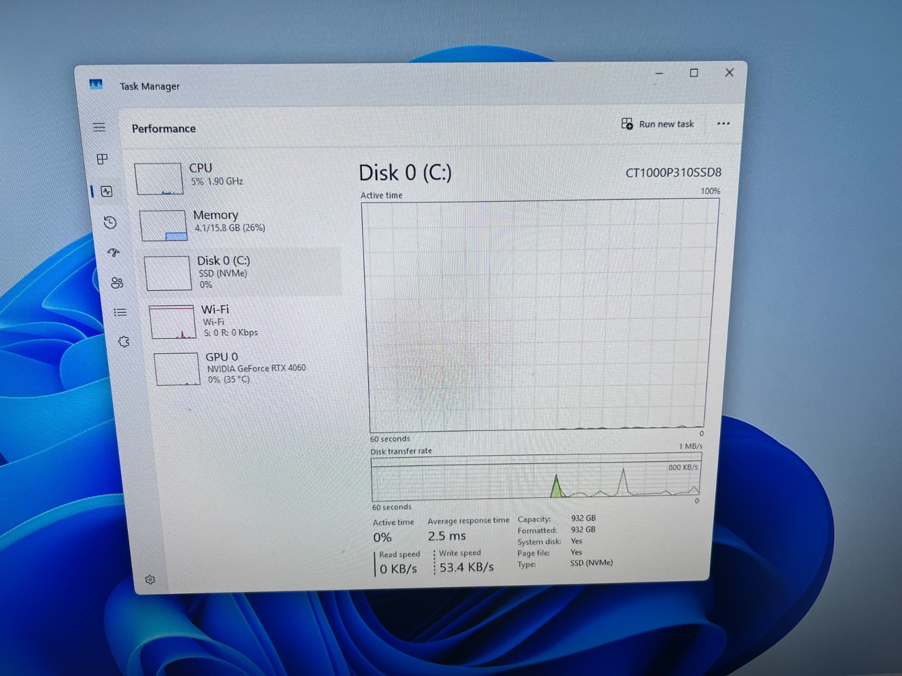Open the hamburger navigation menu
The height and width of the screenshot is (676, 902).
click(x=99, y=127)
